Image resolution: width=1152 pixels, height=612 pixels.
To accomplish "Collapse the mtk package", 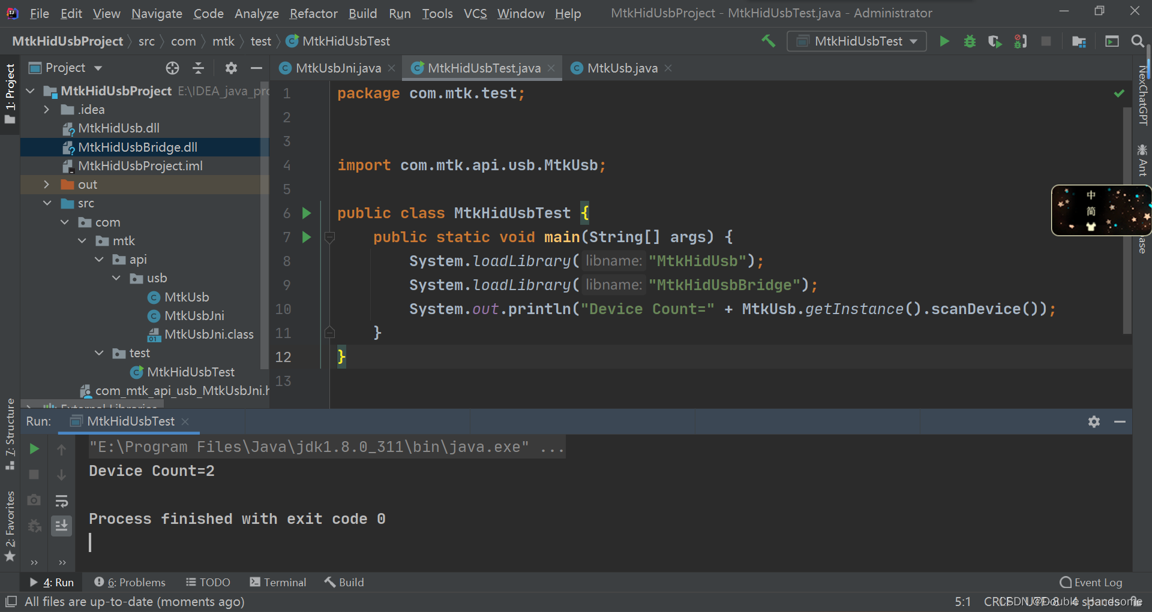I will tap(82, 241).
